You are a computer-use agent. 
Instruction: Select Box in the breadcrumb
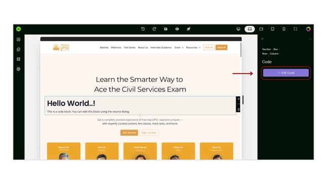276,49
